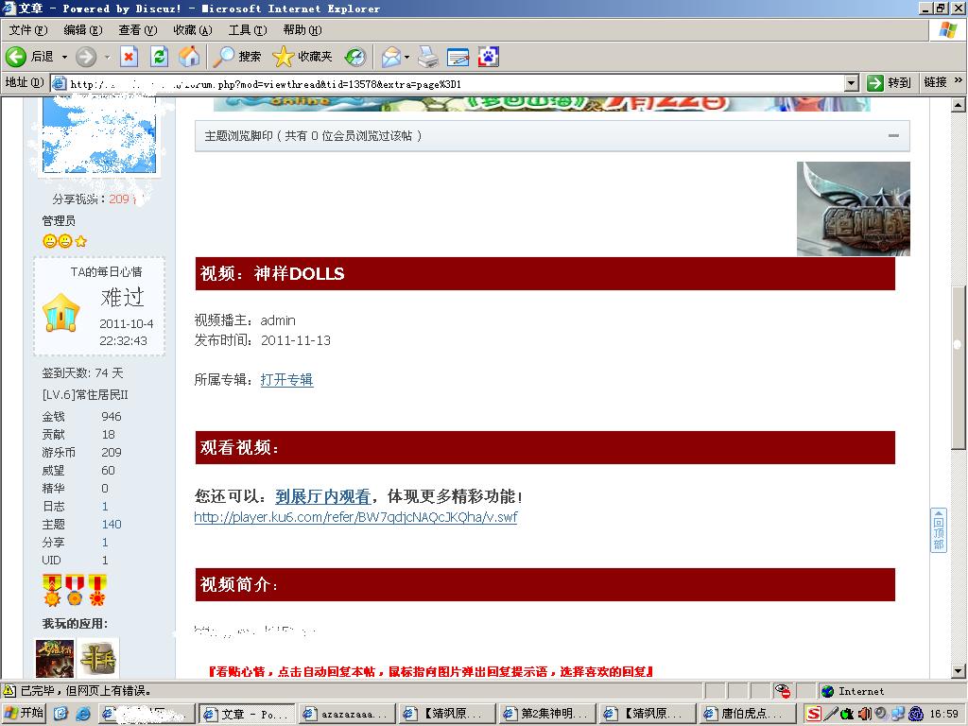Click the History clock icon
The height and width of the screenshot is (726, 968).
(x=355, y=57)
